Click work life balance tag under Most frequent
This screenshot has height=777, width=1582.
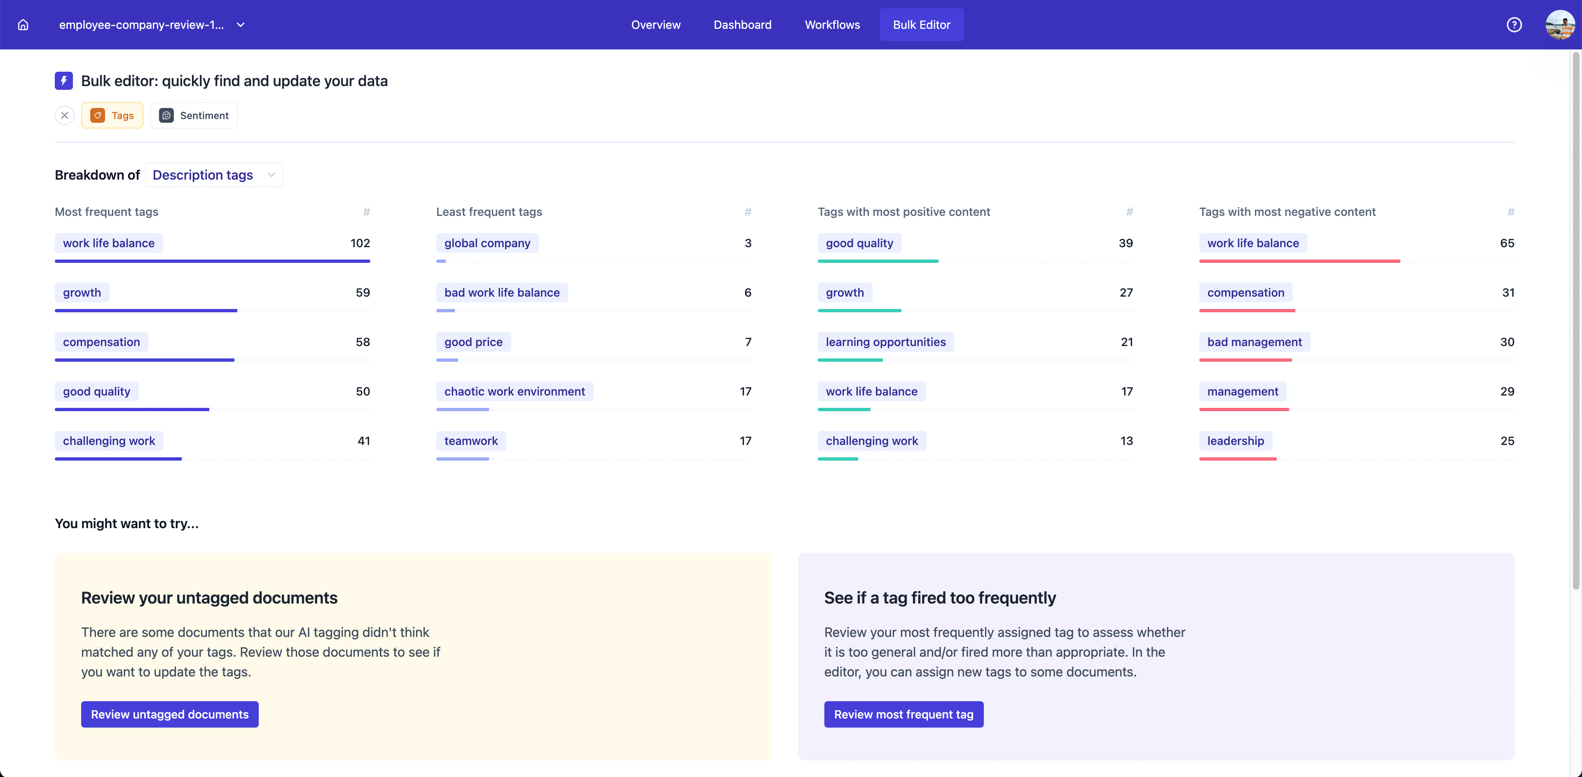[109, 243]
